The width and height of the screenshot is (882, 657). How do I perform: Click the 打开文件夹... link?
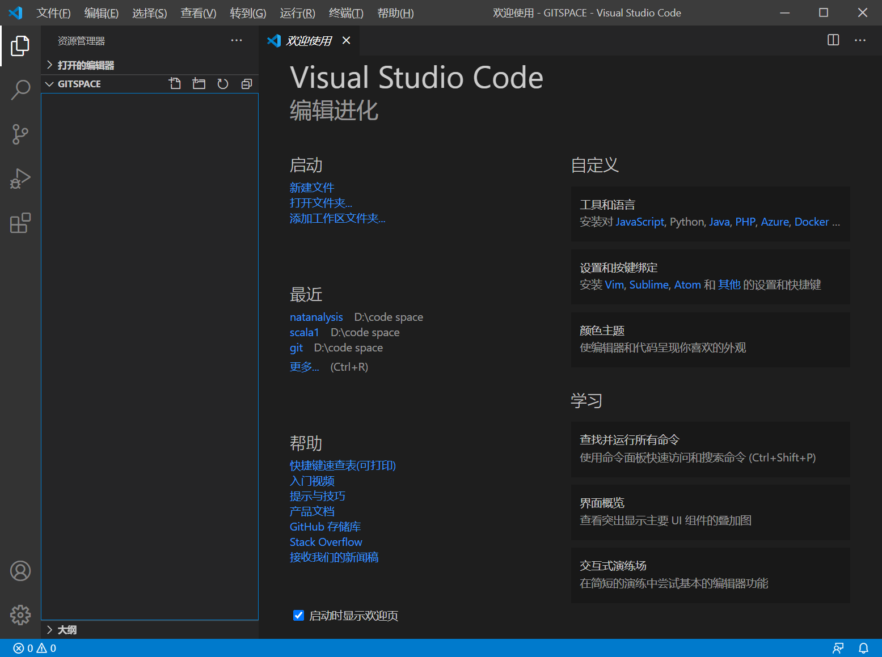click(321, 203)
